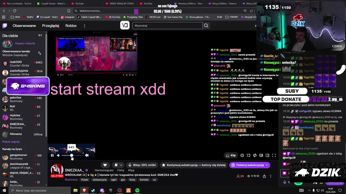Open the Filmy tab
346x194 pixels.
(x=121, y=170)
